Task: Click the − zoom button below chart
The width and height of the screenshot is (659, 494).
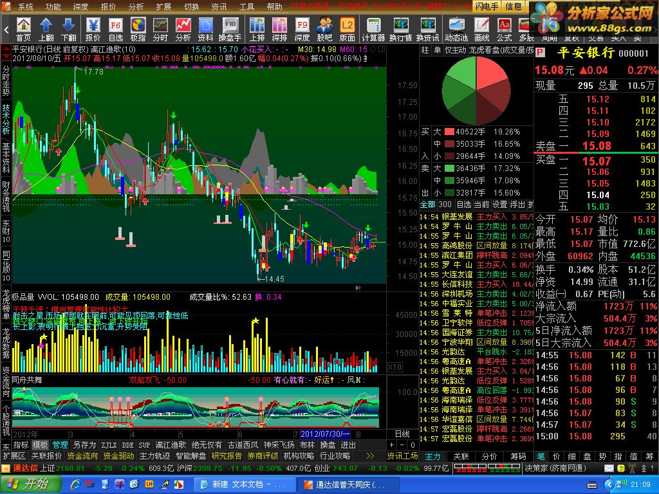Action: pyautogui.click(x=402, y=445)
